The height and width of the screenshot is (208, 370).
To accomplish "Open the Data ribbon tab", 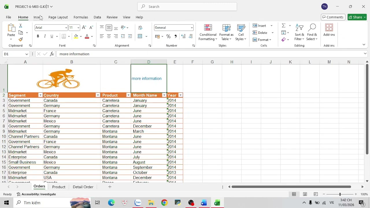I will (97, 17).
